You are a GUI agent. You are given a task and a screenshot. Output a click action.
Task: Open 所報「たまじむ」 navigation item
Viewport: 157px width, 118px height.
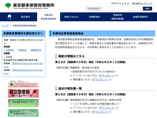click(x=71, y=17)
